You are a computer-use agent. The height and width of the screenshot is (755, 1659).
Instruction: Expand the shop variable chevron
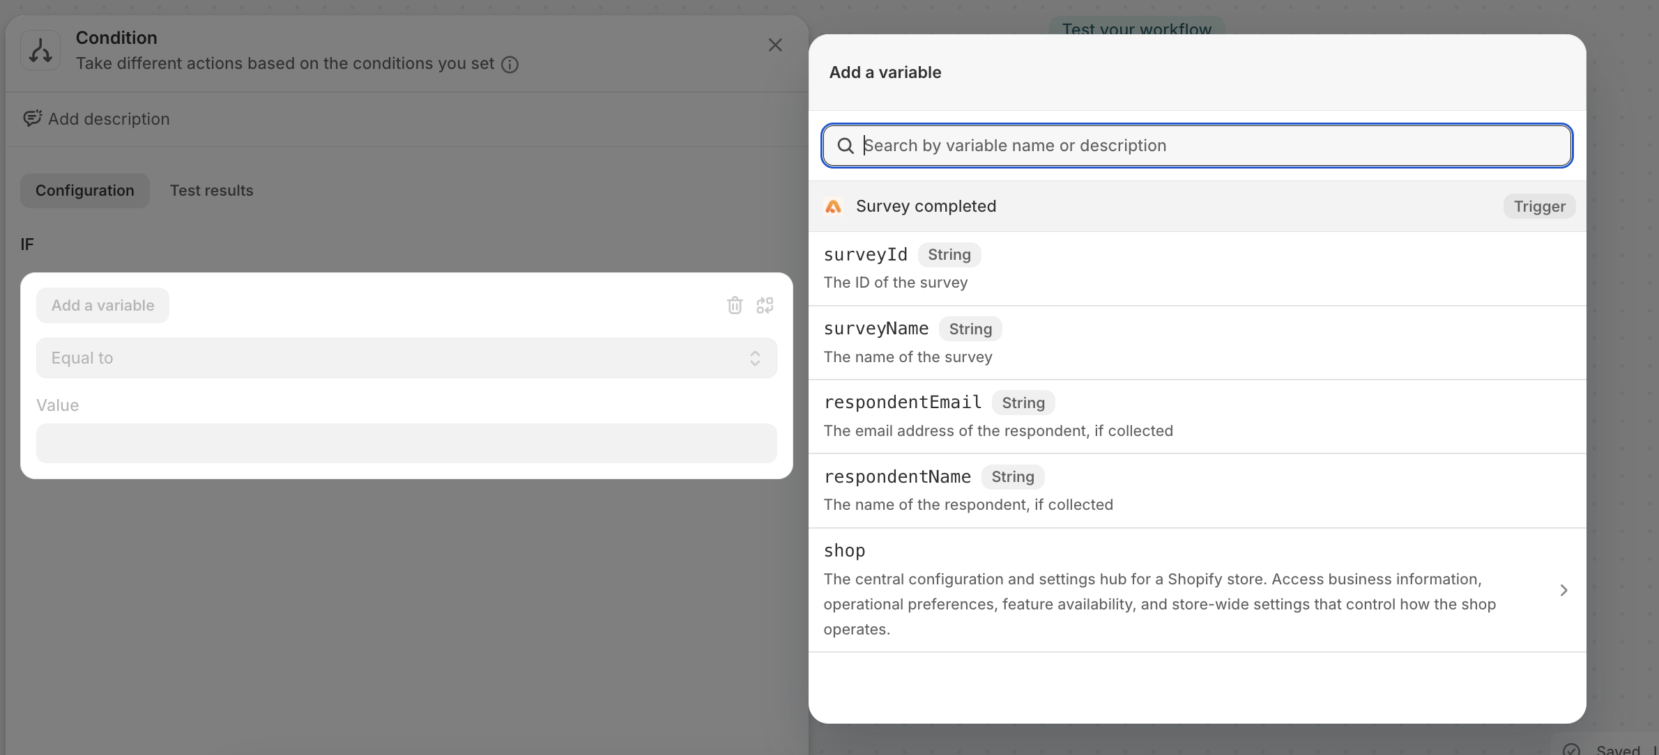(1564, 591)
